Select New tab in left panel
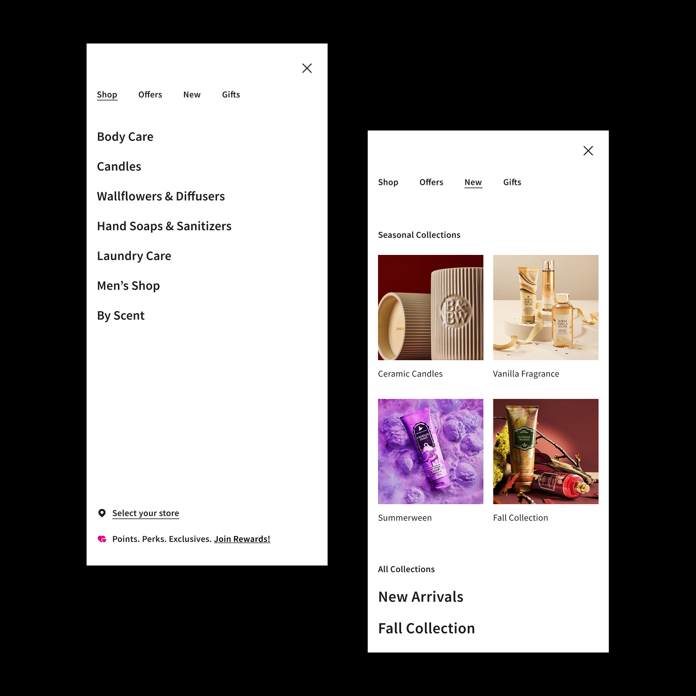 tap(192, 94)
